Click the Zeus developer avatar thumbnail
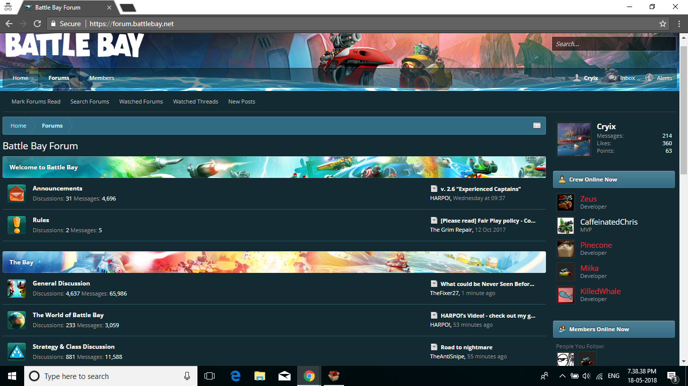688x386 pixels. tap(566, 203)
